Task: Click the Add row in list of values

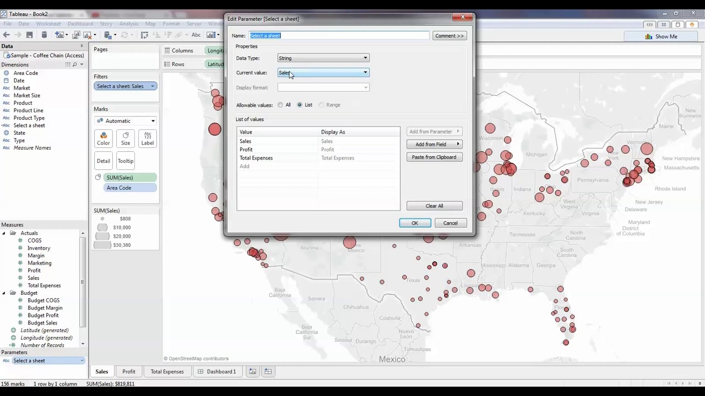Action: (x=318, y=167)
